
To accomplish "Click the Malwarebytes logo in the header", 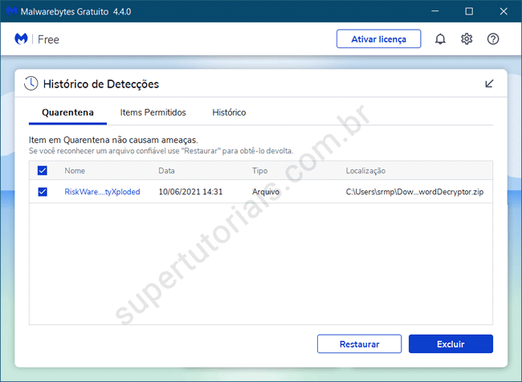I will coord(22,39).
